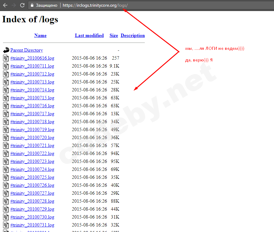
Task: Open the #trinity_20100725.log link
Action: [x=32, y=177]
